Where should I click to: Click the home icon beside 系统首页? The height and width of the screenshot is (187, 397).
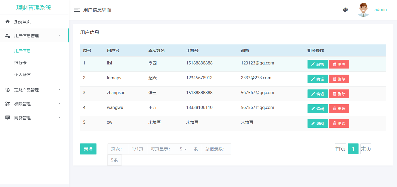[x=8, y=22]
